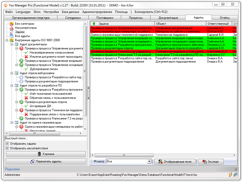Click green tick beside 'Учёт пожеланий пользователей'
This screenshot has width=242, height=182.
click(26, 94)
